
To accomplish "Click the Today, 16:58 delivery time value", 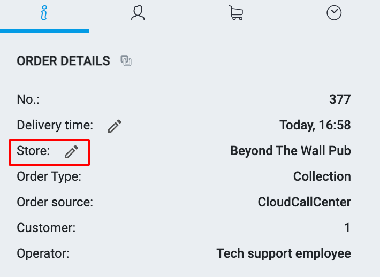I will click(x=315, y=125).
